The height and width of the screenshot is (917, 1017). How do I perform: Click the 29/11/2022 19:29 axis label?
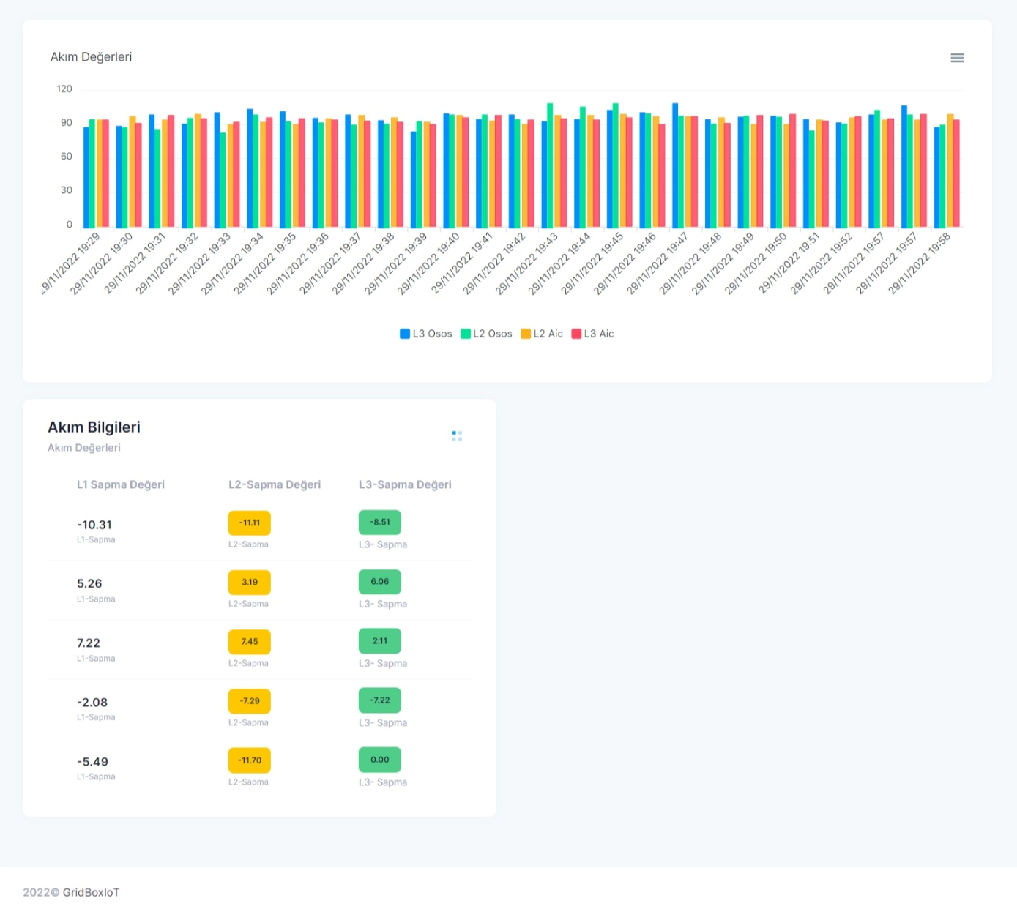(71, 263)
